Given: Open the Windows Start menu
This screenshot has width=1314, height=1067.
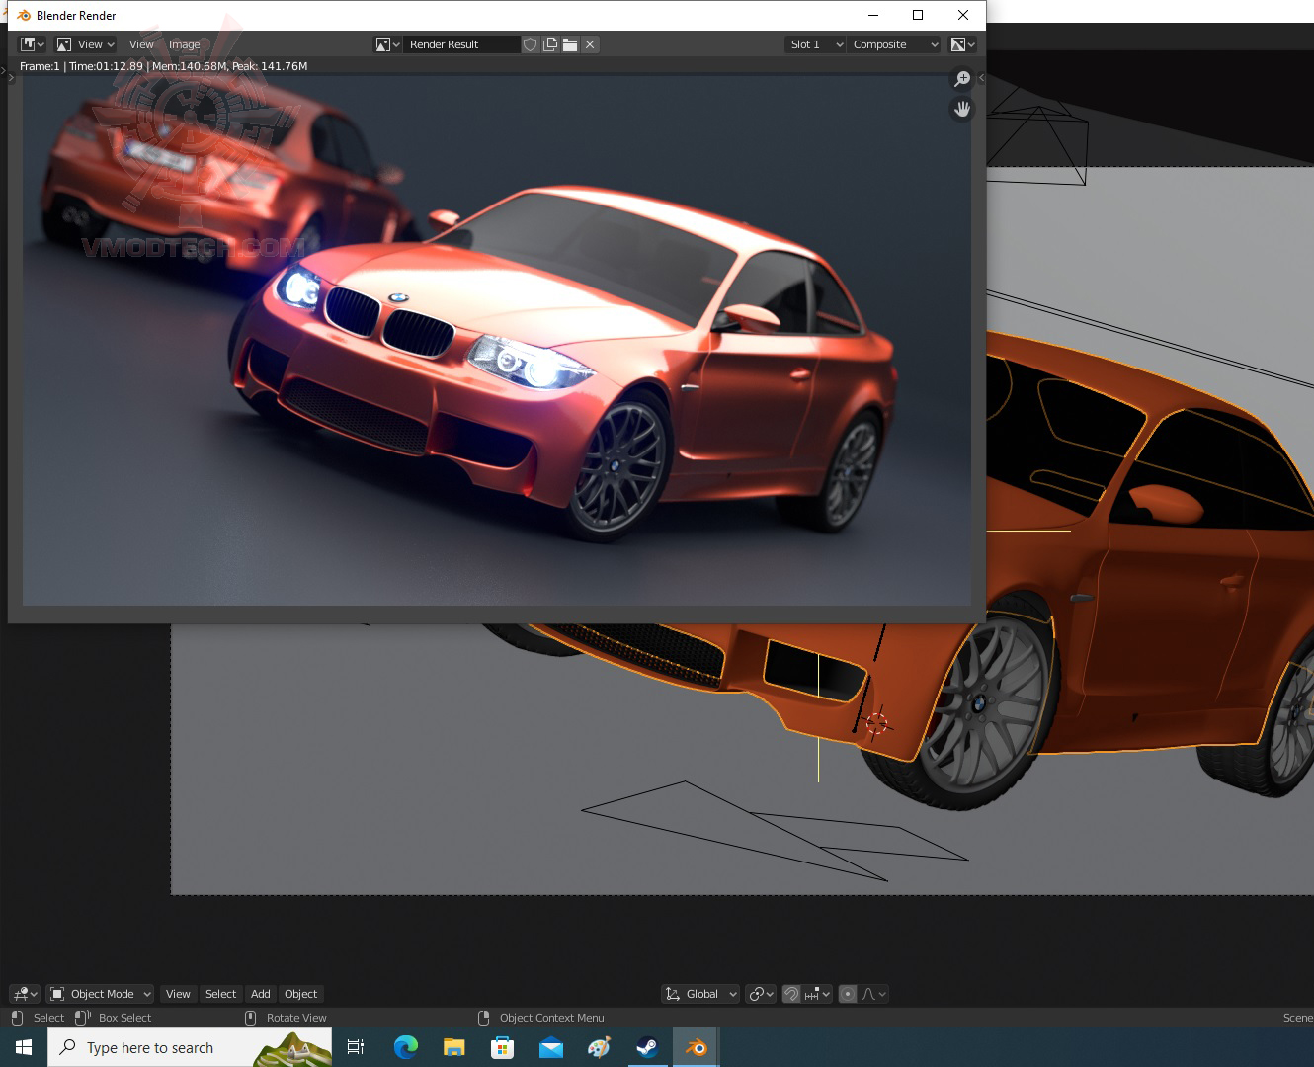Looking at the screenshot, I should tap(24, 1047).
